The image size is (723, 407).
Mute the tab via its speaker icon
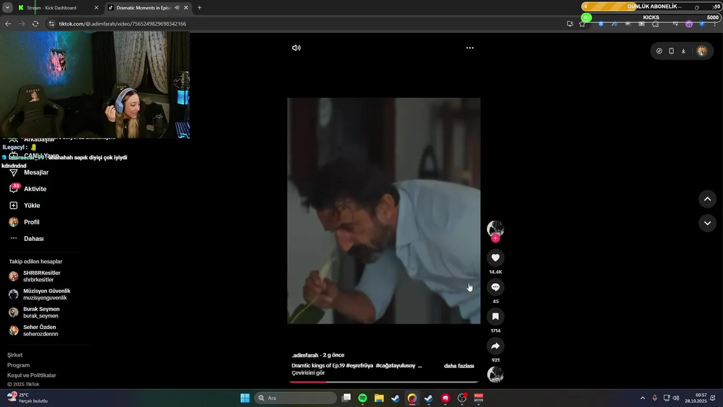pyautogui.click(x=177, y=8)
